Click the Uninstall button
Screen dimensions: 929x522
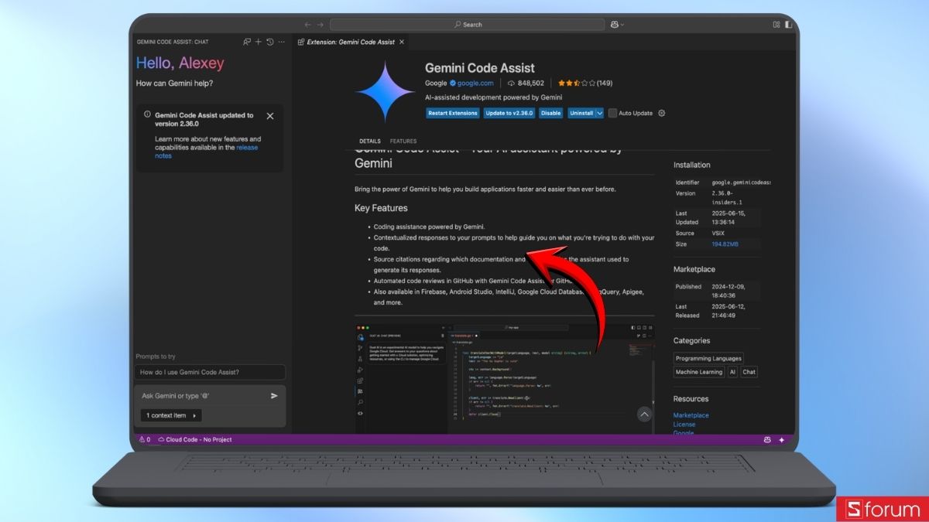pyautogui.click(x=581, y=113)
